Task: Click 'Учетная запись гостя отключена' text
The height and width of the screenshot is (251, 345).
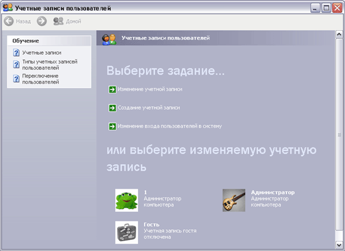Action: tap(170, 234)
